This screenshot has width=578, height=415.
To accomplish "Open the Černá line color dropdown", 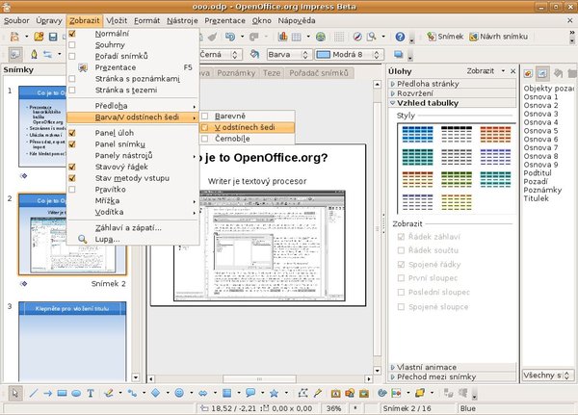I will 235,55.
